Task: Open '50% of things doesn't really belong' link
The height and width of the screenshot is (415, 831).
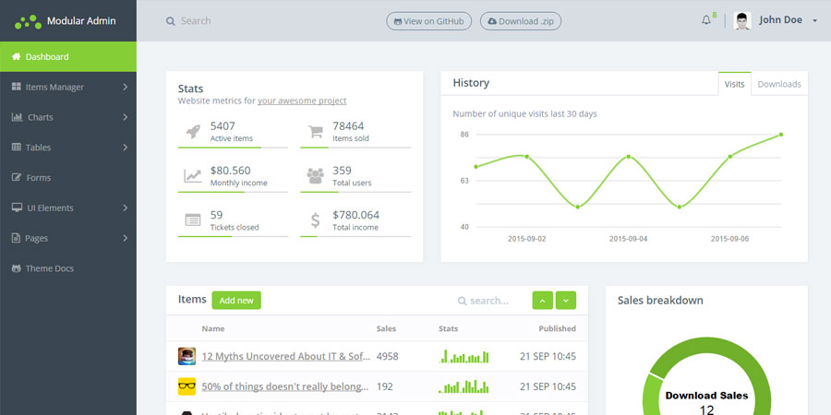Action: (285, 386)
